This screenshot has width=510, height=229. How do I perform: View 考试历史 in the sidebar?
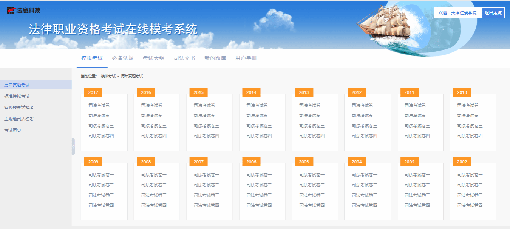pos(36,130)
